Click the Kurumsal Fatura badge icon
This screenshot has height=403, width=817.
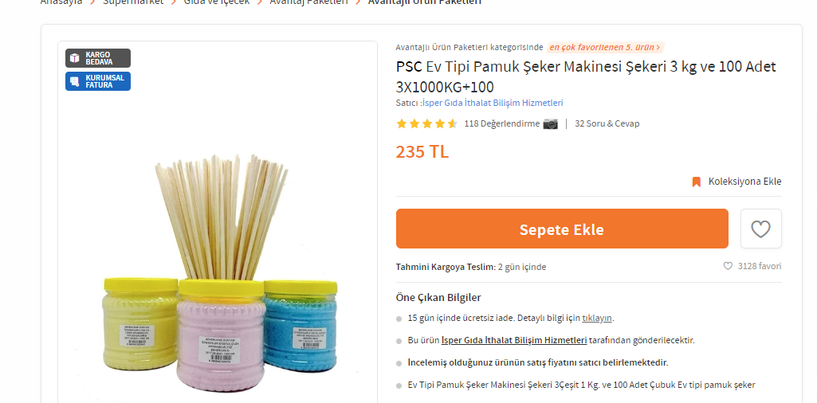click(74, 81)
